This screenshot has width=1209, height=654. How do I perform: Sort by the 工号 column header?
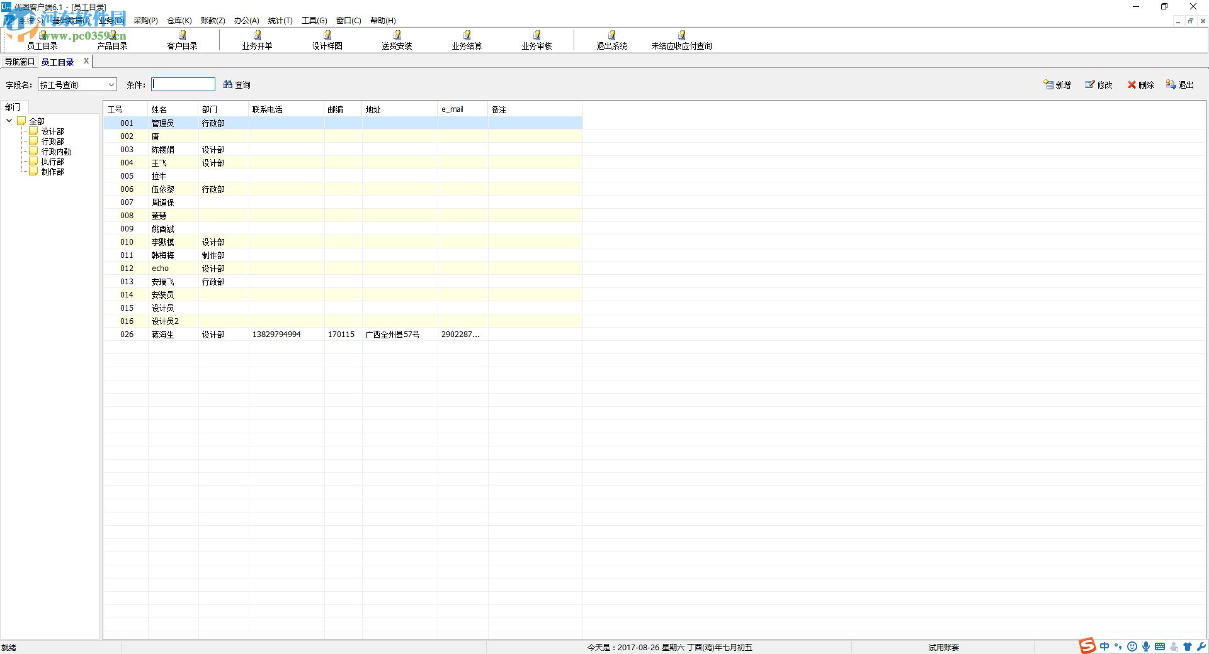[x=126, y=109]
